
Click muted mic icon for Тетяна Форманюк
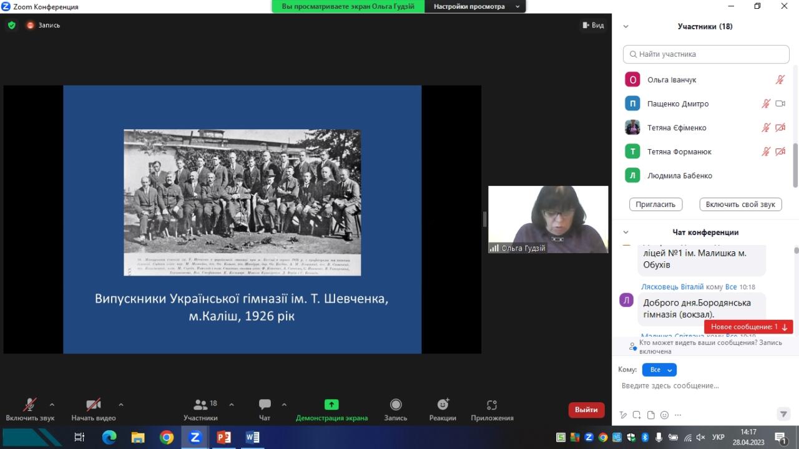pyautogui.click(x=766, y=152)
